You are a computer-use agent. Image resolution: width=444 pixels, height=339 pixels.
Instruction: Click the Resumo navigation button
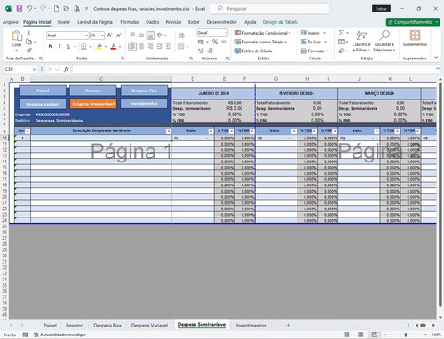(93, 91)
